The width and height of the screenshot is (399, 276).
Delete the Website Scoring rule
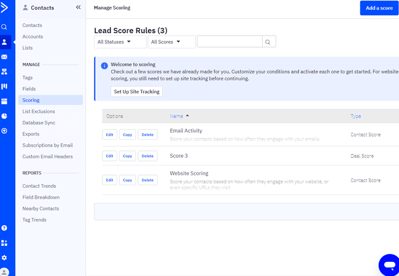[x=147, y=180]
